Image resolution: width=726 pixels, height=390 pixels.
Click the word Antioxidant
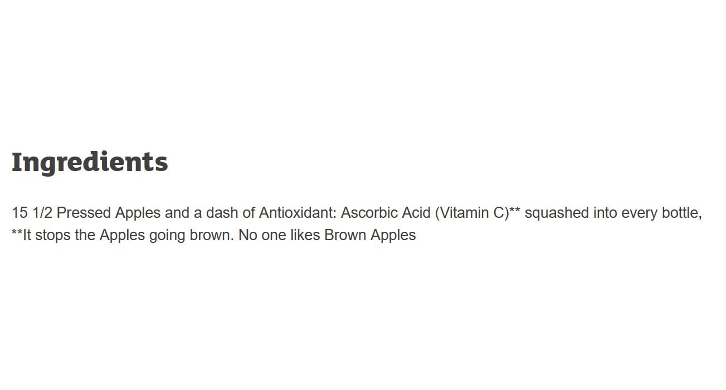click(x=298, y=213)
